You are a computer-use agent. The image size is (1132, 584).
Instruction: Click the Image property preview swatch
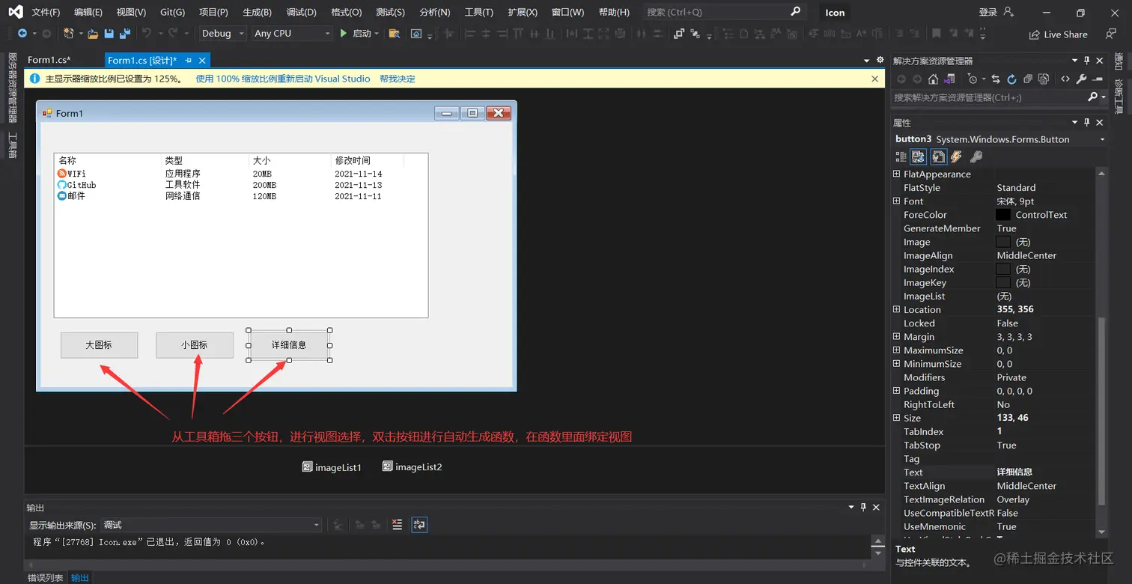click(1003, 242)
